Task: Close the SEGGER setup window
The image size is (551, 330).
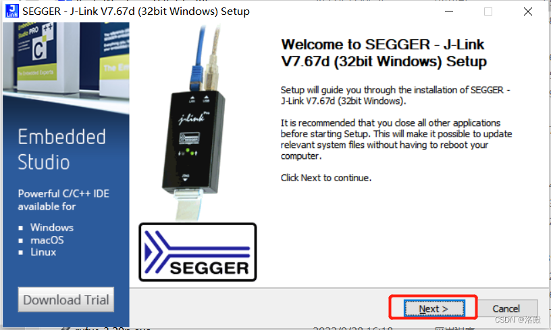Action: pyautogui.click(x=528, y=11)
